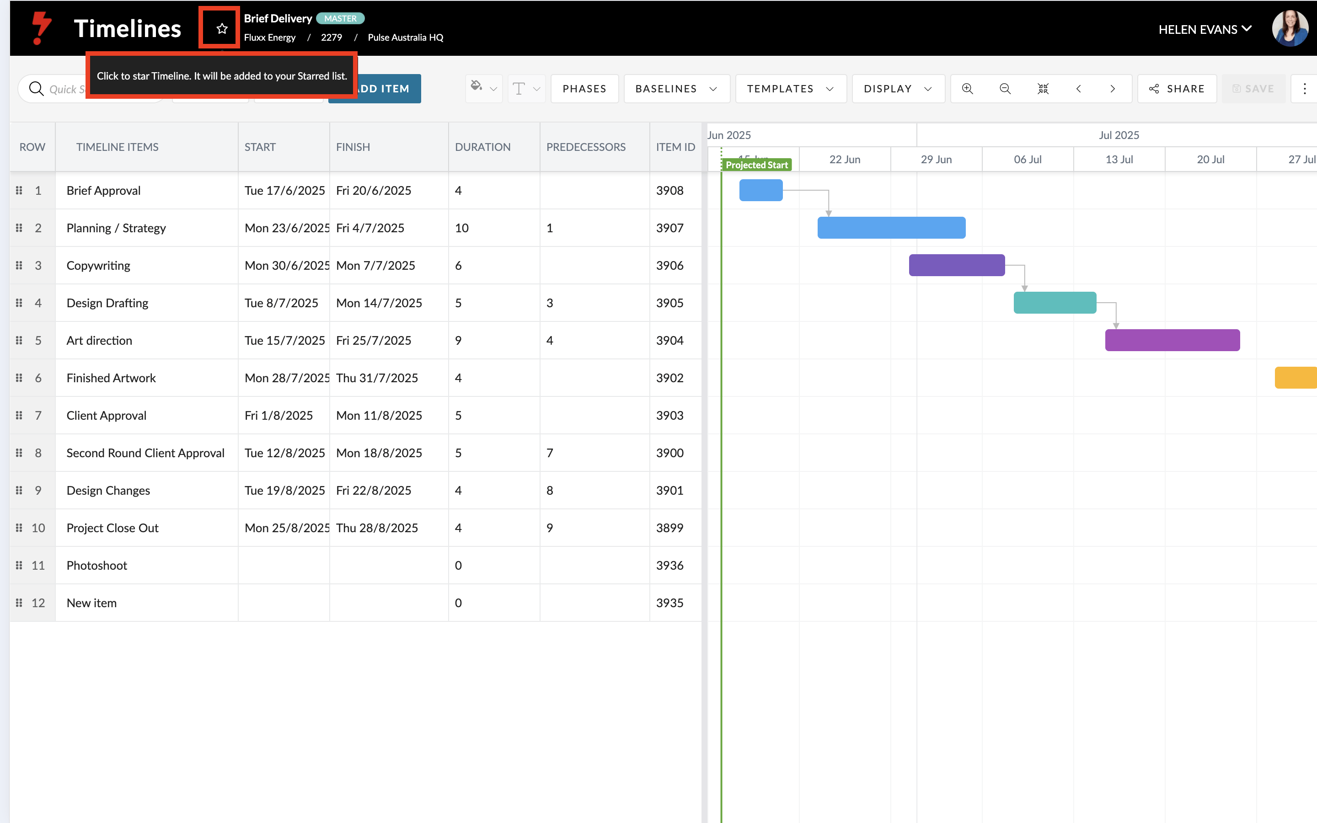
Task: Click the Share button
Action: (1177, 89)
